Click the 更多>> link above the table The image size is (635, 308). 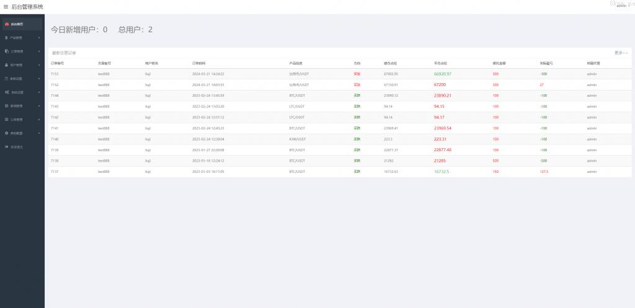pos(621,53)
